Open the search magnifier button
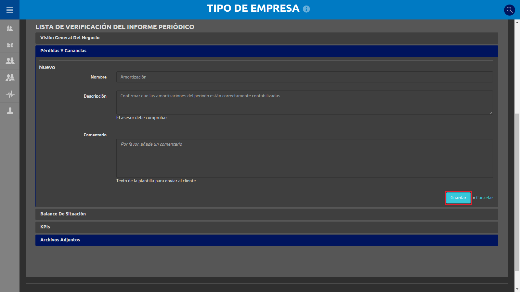 pyautogui.click(x=509, y=10)
